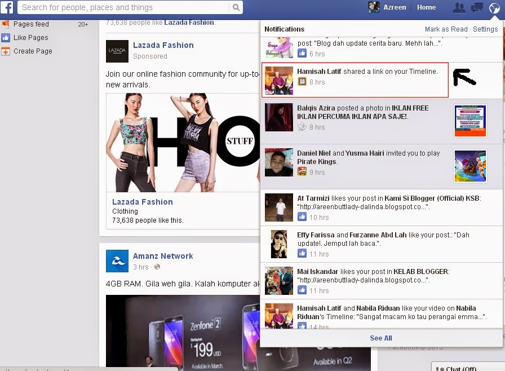Viewport: 505px width, 371px height.
Task: Click IKLAN FREE group photo thumbnail
Action: pyautogui.click(x=470, y=121)
